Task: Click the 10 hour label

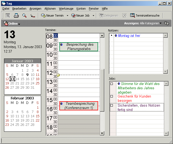Action: pos(49,55)
